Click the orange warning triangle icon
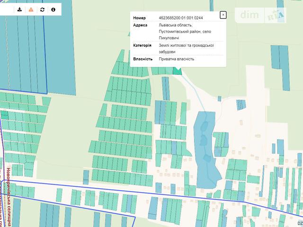 [x=31, y=9]
